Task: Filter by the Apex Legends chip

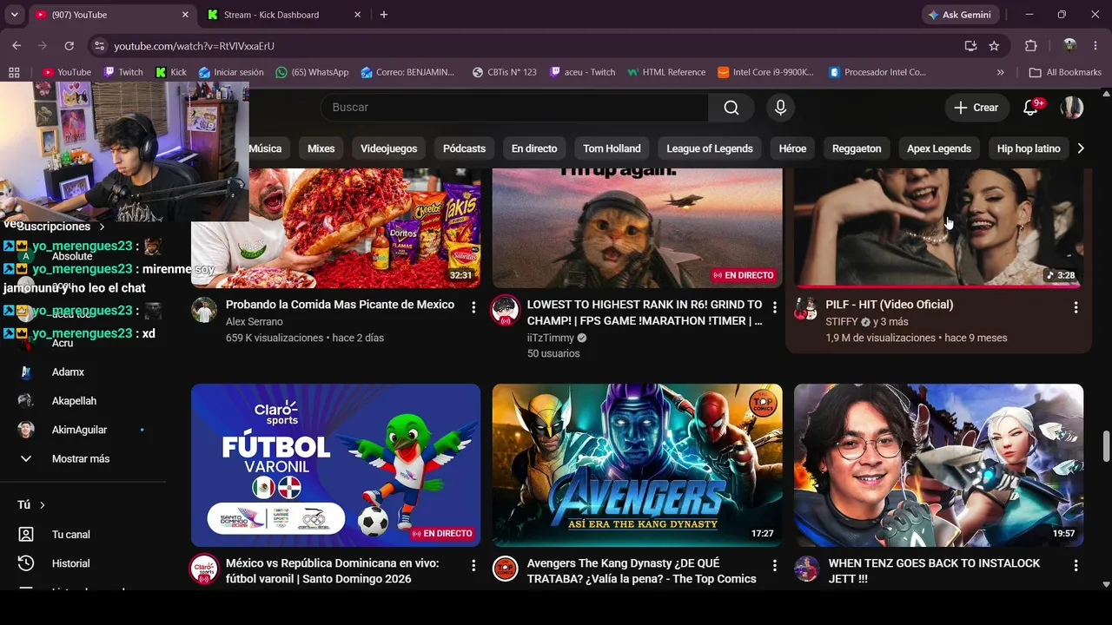Action: click(x=939, y=148)
